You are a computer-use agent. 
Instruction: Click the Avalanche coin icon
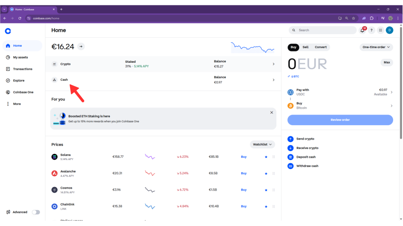pos(54,173)
